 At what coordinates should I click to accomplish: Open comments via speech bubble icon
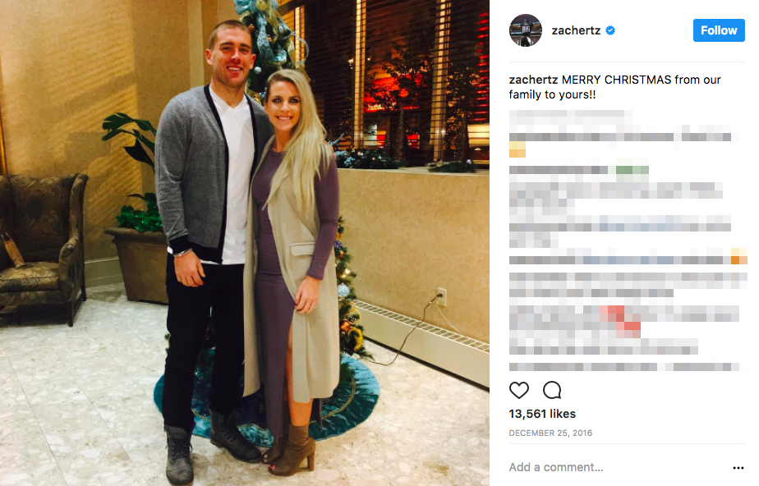(x=552, y=390)
